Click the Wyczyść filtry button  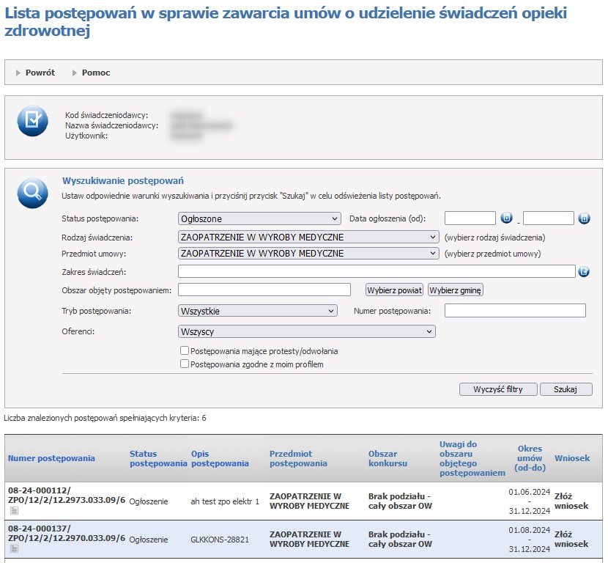(498, 389)
